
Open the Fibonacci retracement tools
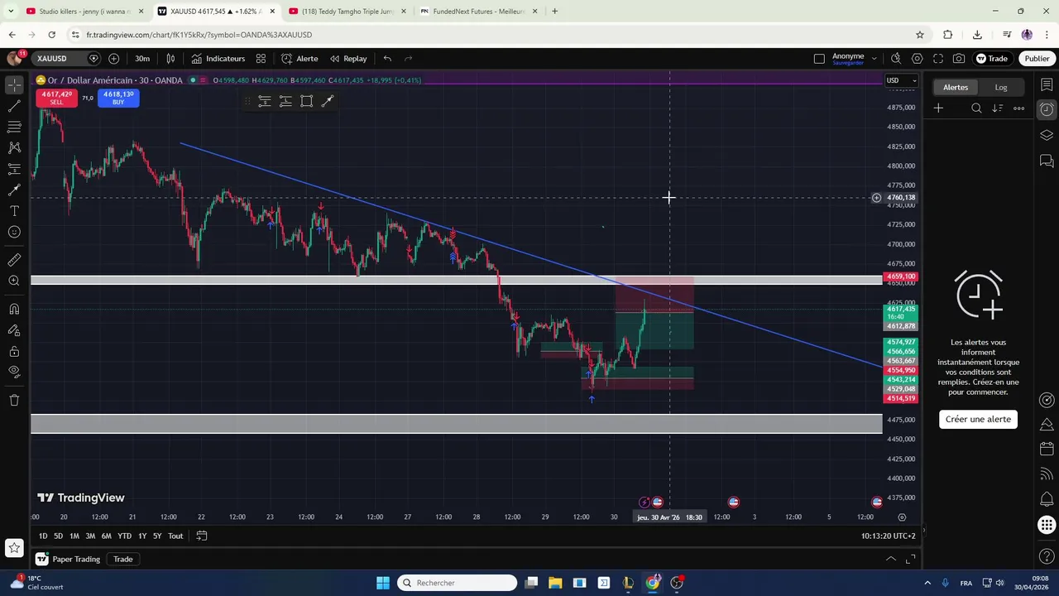tap(14, 127)
